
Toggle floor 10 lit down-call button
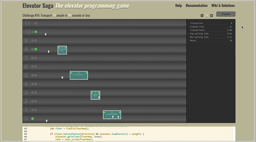[x=36, y=32]
